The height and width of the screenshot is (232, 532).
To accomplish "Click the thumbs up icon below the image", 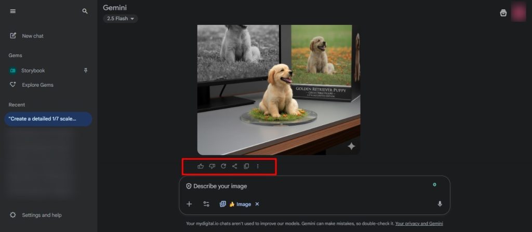I will click(201, 166).
